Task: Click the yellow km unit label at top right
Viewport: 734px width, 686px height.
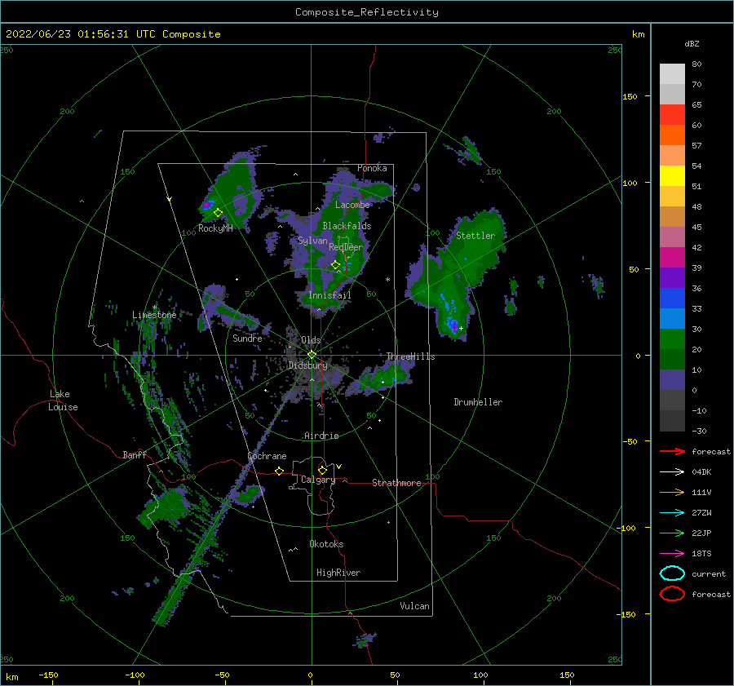Action: point(638,34)
